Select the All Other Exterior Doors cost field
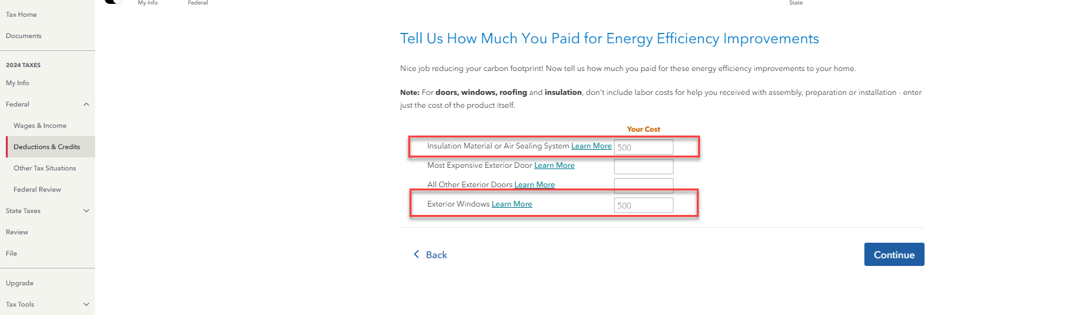1074x315 pixels. (643, 186)
